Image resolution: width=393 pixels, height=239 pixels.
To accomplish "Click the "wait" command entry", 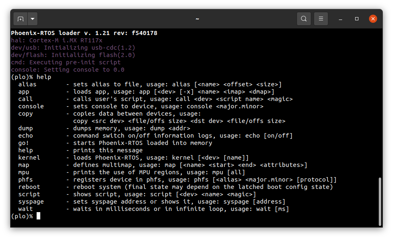I will [25, 209].
